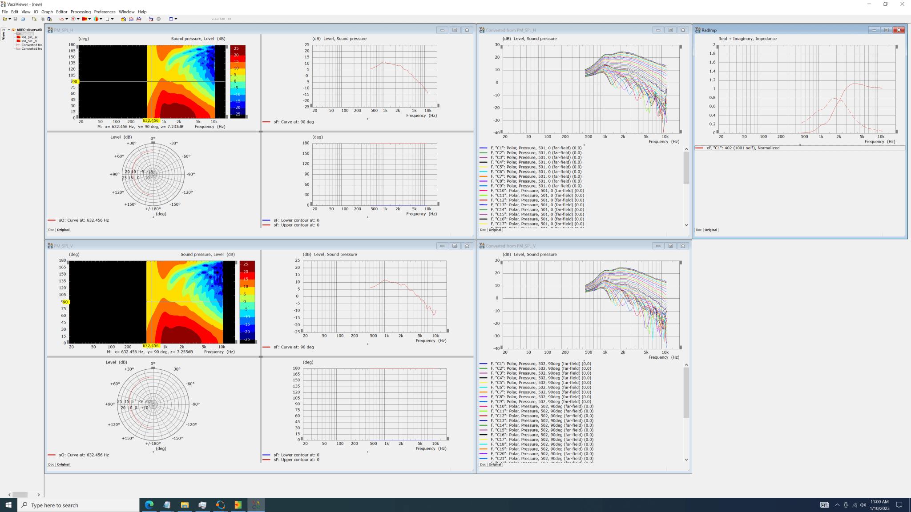Image resolution: width=911 pixels, height=512 pixels.
Task: Click the blank document icon in toolbar
Action: [x=107, y=19]
